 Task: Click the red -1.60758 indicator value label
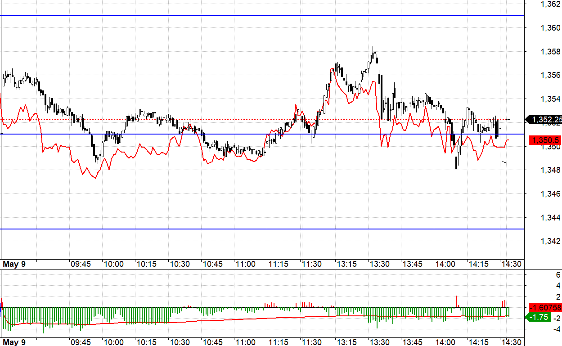click(545, 308)
